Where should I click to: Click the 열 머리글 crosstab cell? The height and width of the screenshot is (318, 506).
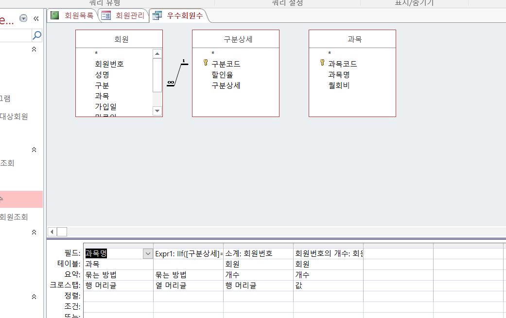click(x=171, y=285)
